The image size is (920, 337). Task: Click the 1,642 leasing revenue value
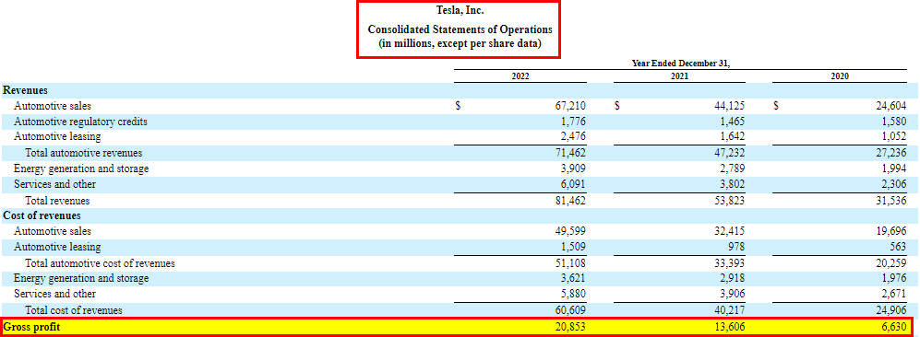point(734,137)
